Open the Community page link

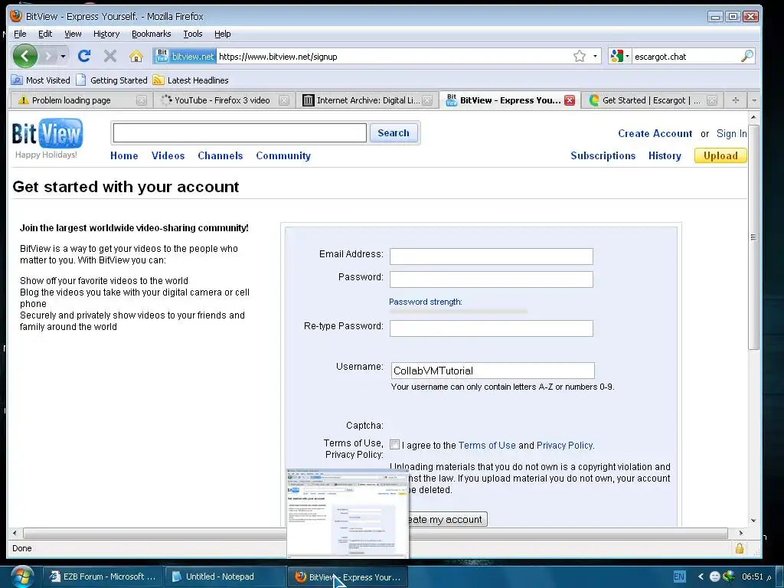(x=283, y=155)
